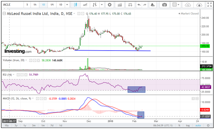Set date range to 3m
This screenshot has height=129, width=214.
point(34,125)
